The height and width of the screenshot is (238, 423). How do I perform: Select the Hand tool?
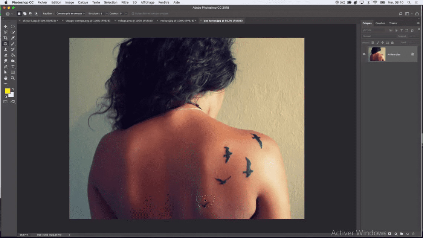[x=5, y=78]
